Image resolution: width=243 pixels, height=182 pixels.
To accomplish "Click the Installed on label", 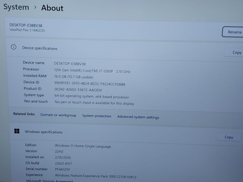I will pyautogui.click(x=35, y=157).
